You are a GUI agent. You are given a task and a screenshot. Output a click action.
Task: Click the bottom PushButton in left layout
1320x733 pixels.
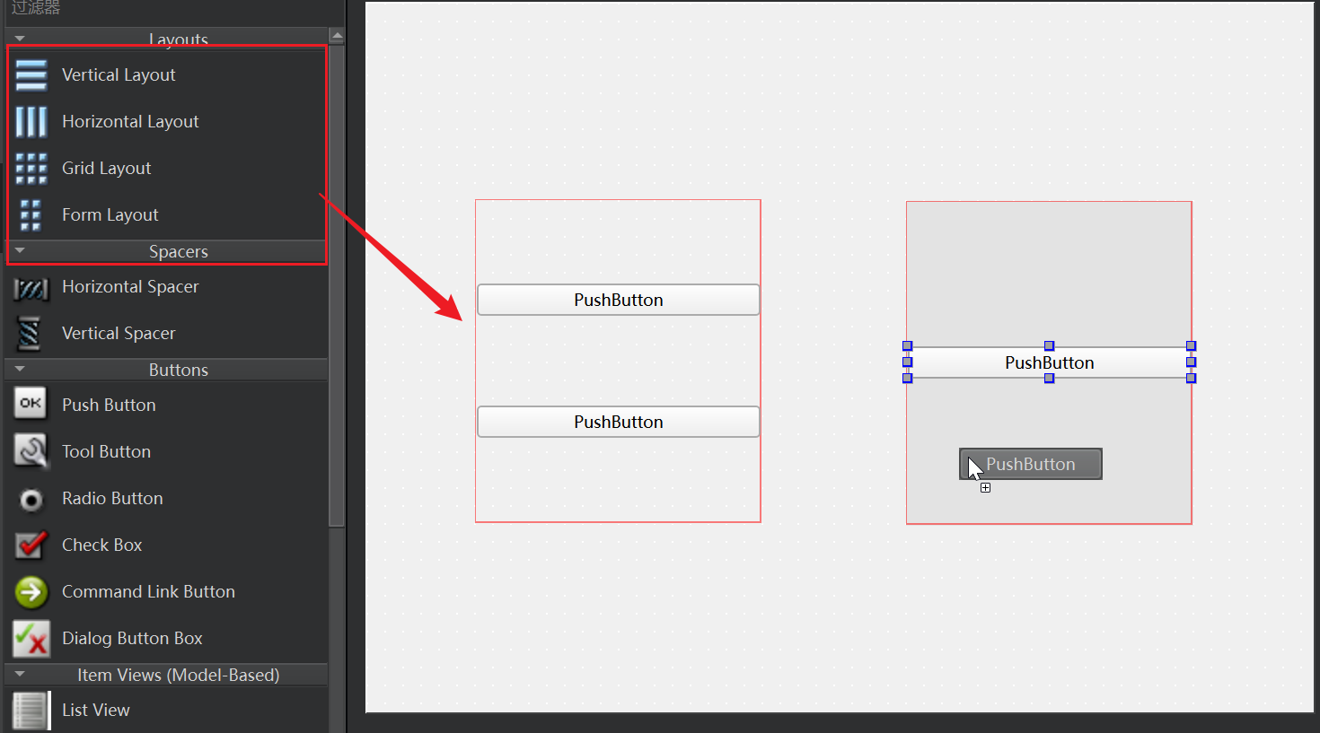tap(618, 422)
